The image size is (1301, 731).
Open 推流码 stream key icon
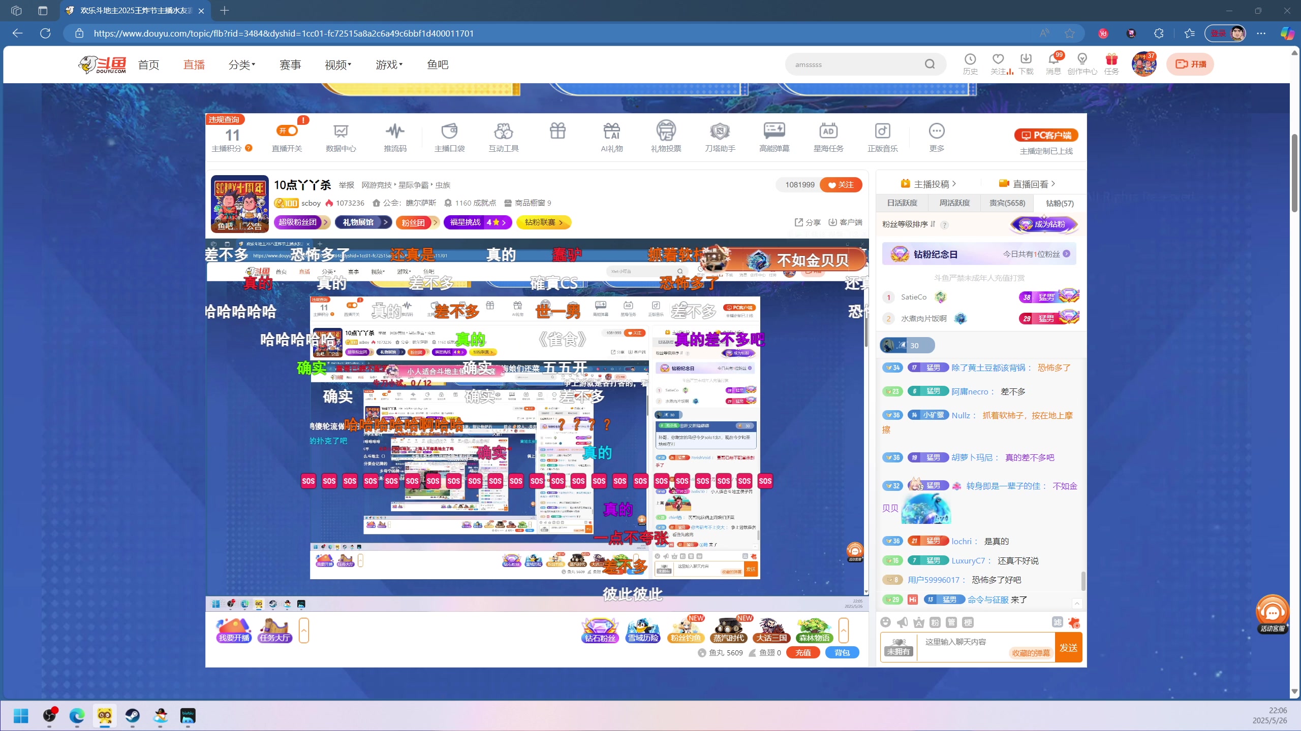395,138
